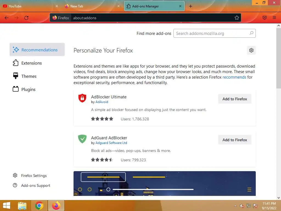Click the search magnifier in add-ons search
This screenshot has height=211, width=281.
[251, 33]
